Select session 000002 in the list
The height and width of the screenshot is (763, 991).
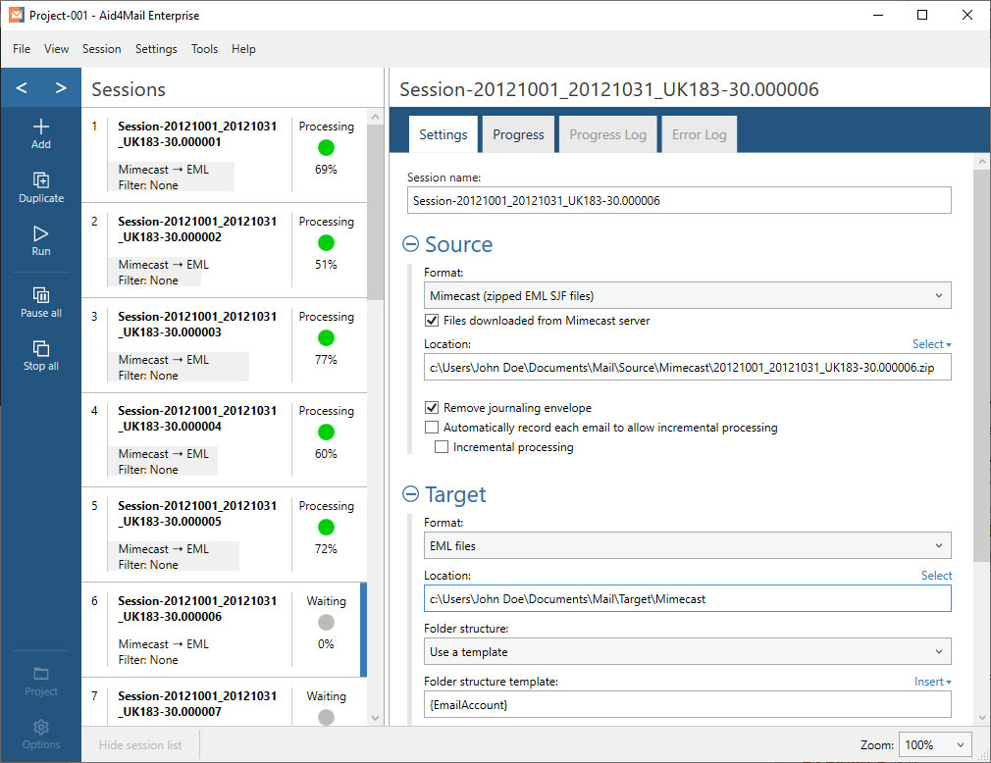(x=225, y=250)
